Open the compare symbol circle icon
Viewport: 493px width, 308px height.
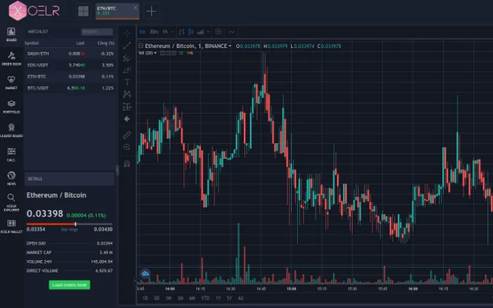tap(218, 31)
